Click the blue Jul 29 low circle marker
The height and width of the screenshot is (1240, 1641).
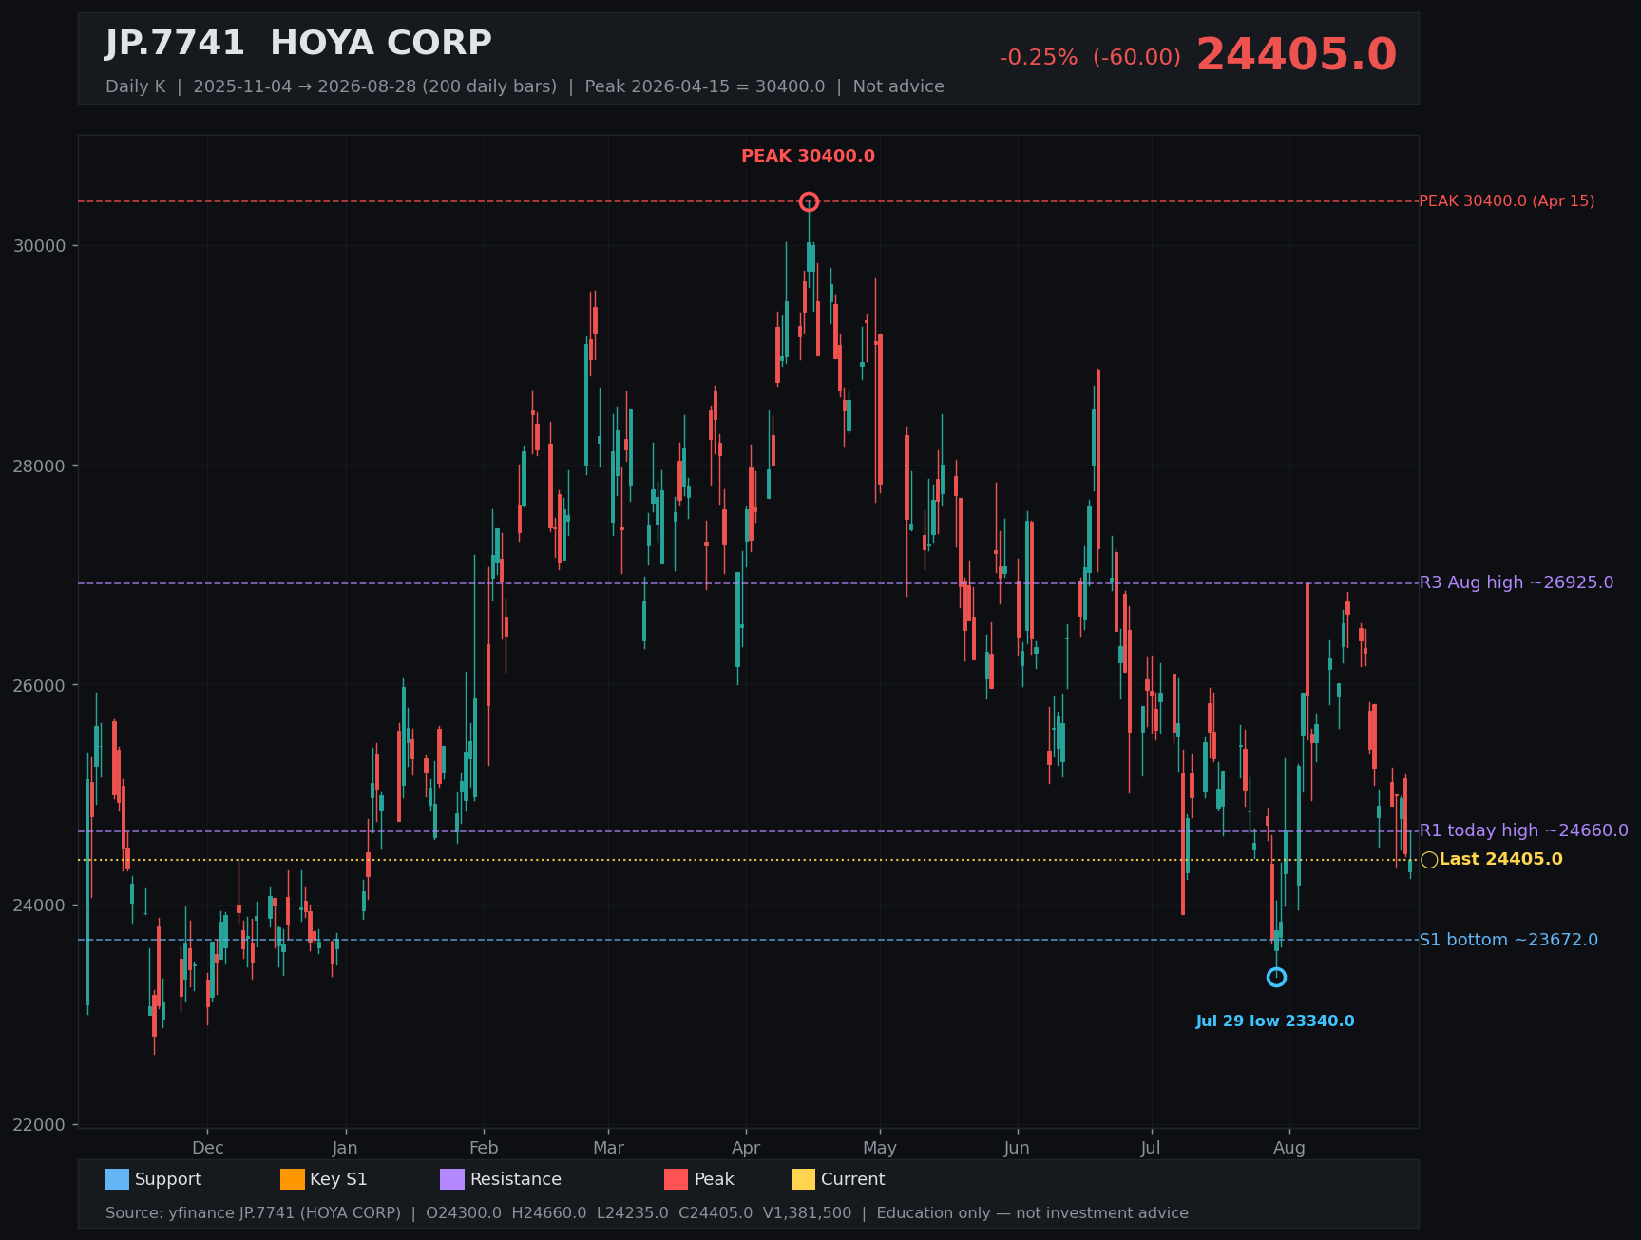[x=1276, y=977]
